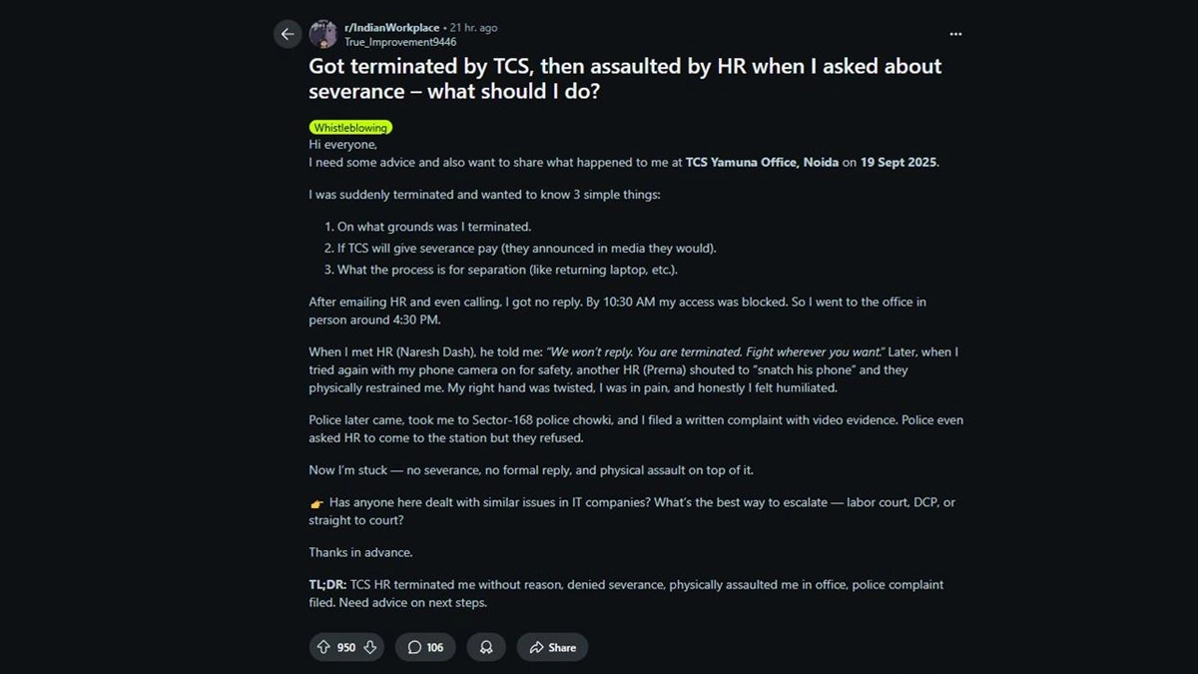Click the back arrow button

click(x=288, y=34)
